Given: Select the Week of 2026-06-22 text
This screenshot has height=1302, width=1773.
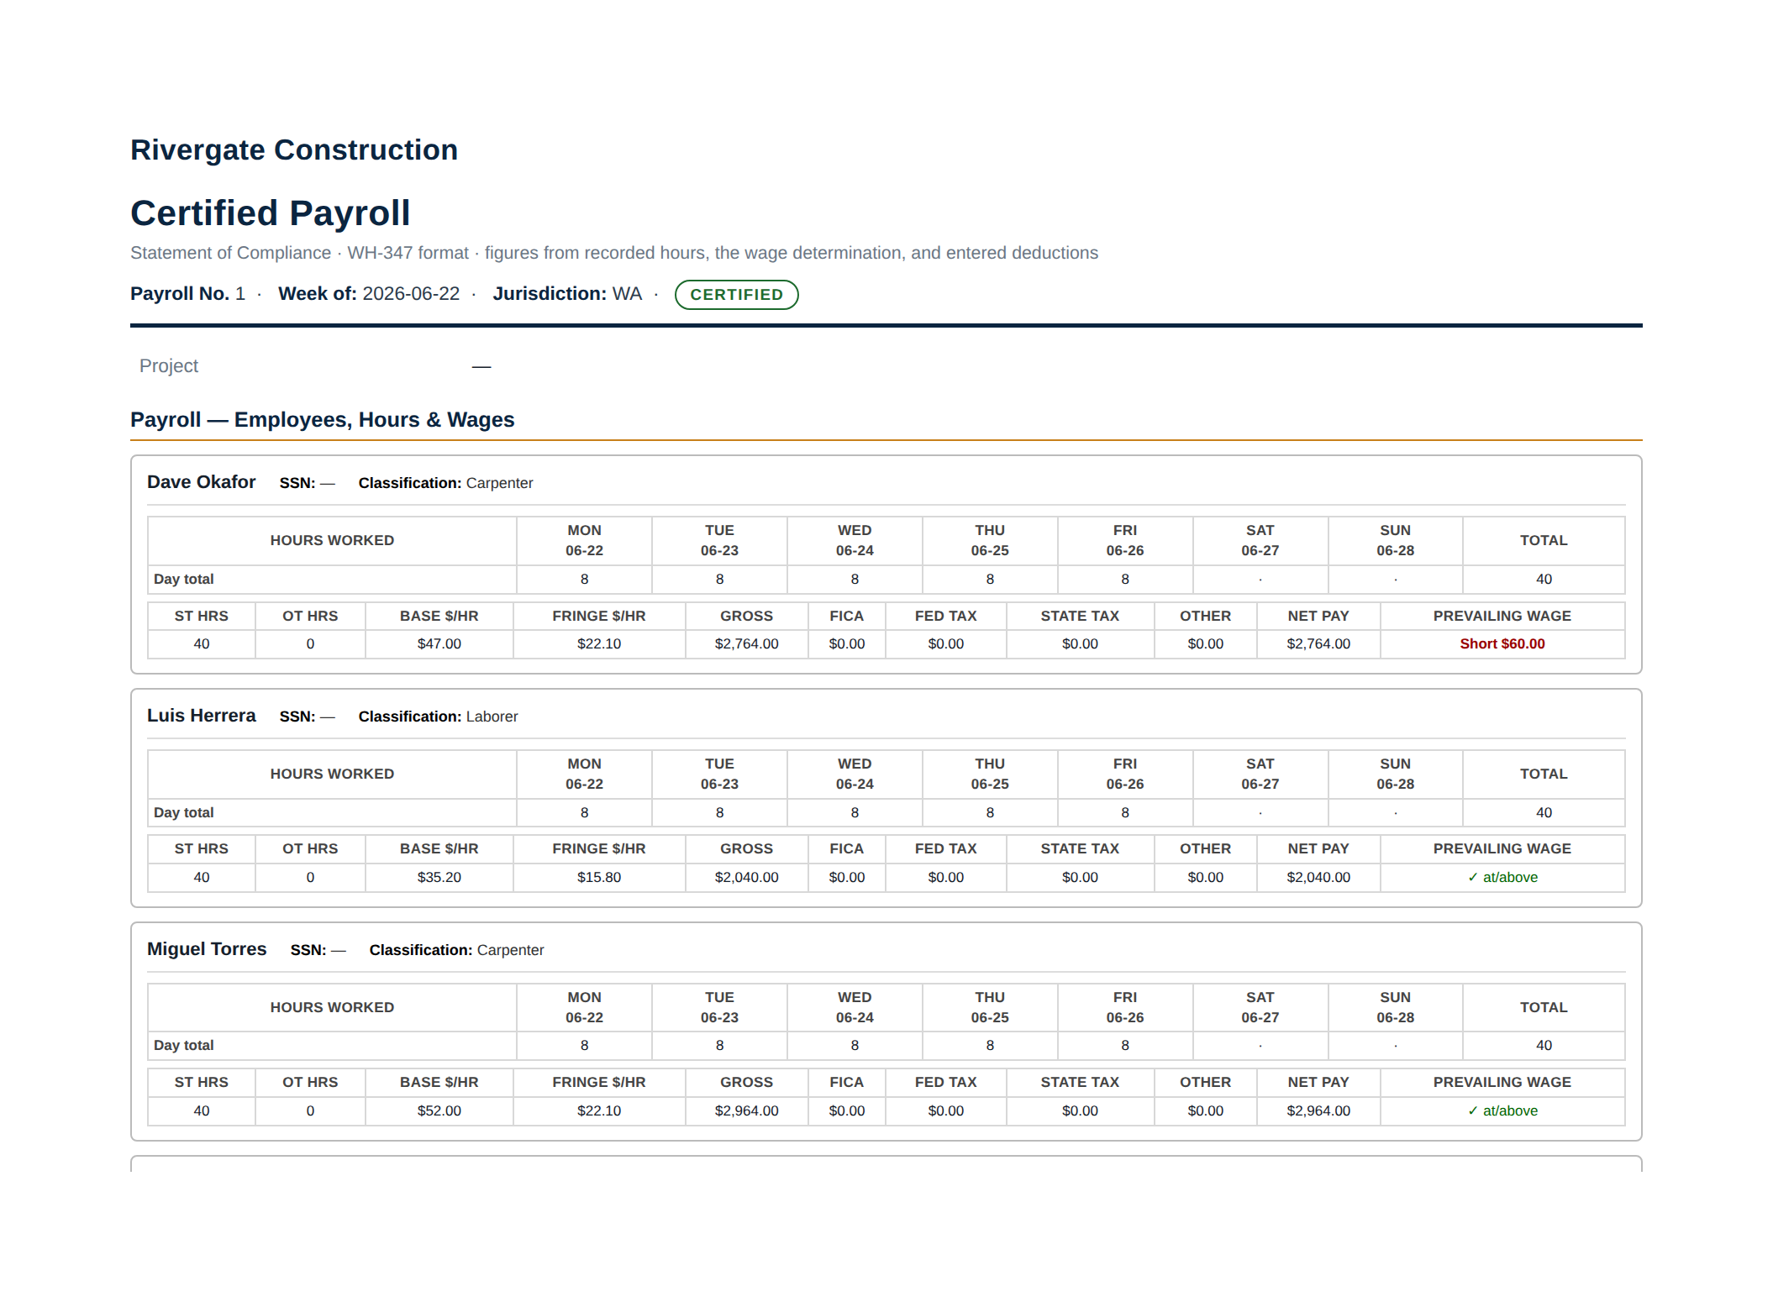Looking at the screenshot, I should click(369, 294).
